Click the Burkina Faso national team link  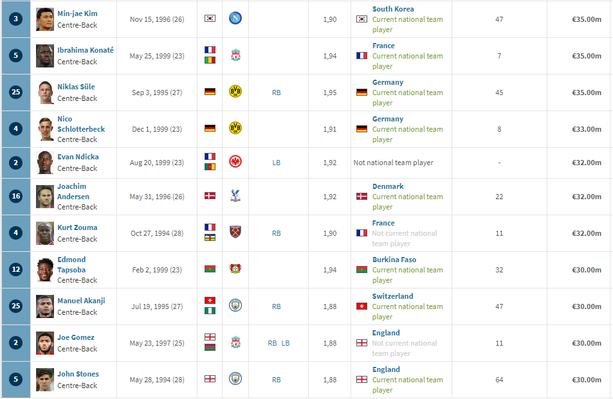coord(394,260)
